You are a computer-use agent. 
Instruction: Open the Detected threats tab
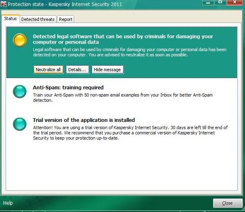37,19
